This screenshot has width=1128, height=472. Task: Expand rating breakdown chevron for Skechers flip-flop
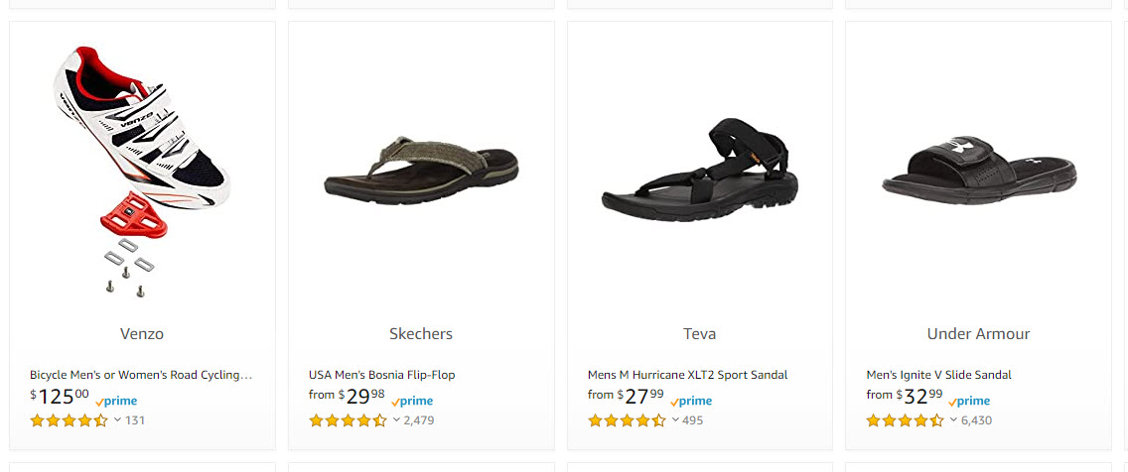pos(396,419)
